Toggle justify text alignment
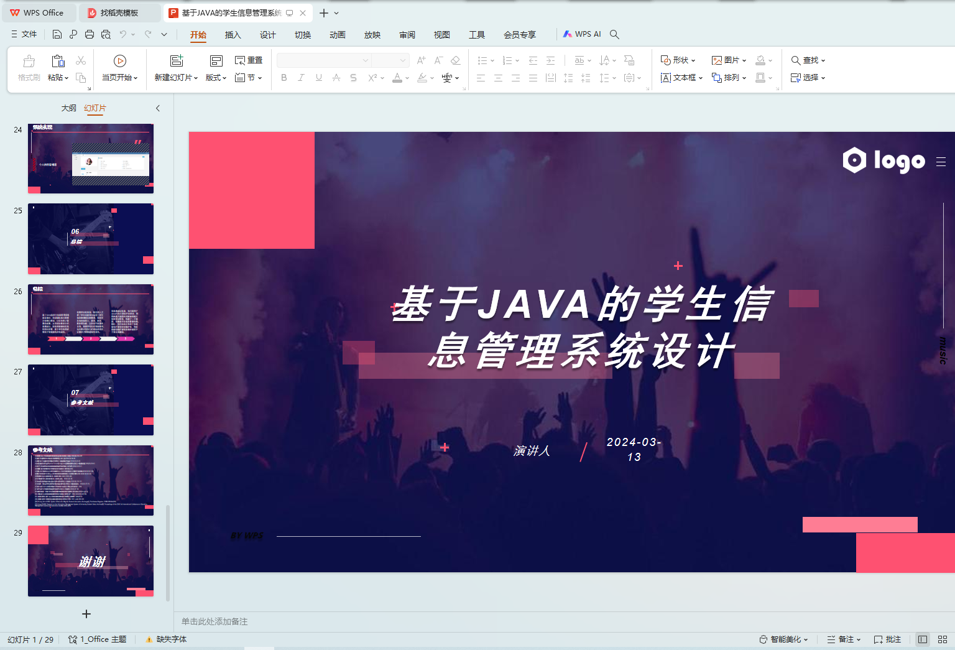This screenshot has height=650, width=955. (x=533, y=78)
